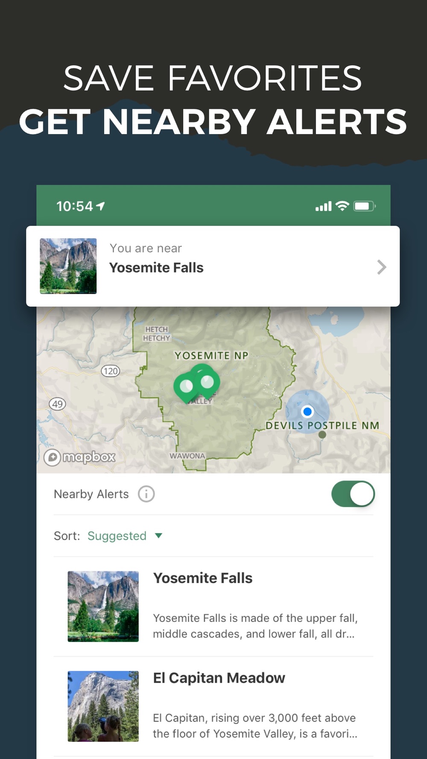
Task: Tap the location arrow beside the time
Action: [x=101, y=206]
